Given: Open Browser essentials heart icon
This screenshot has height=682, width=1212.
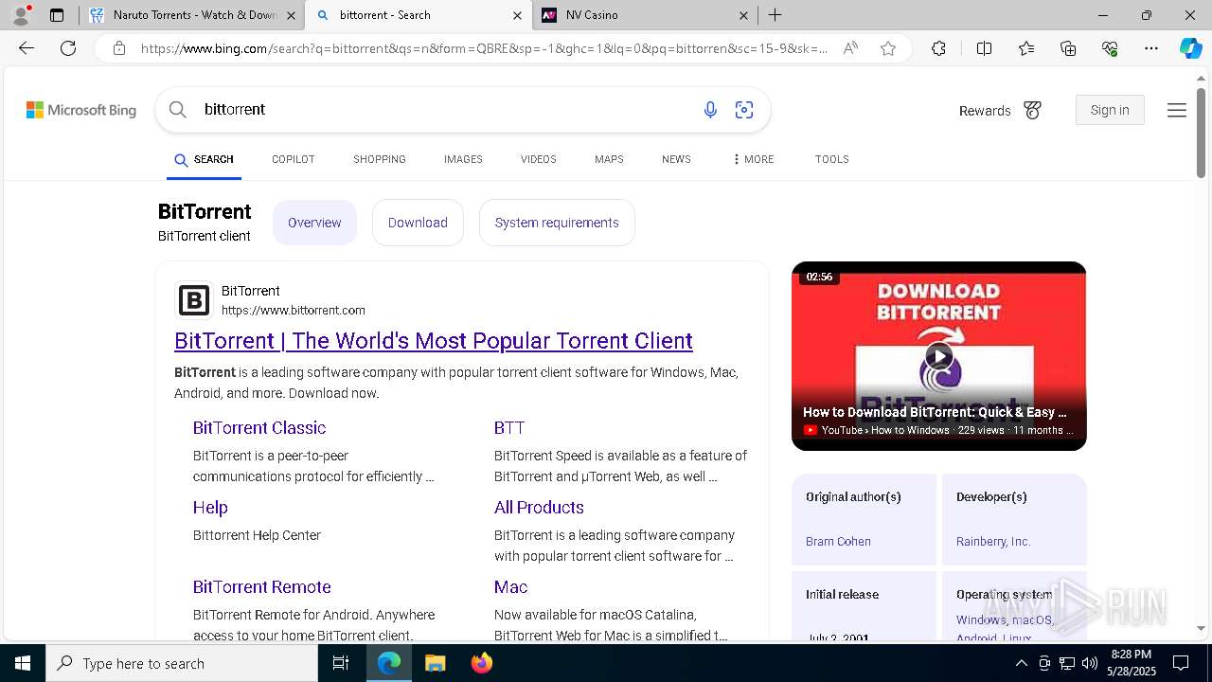Looking at the screenshot, I should click(1110, 48).
